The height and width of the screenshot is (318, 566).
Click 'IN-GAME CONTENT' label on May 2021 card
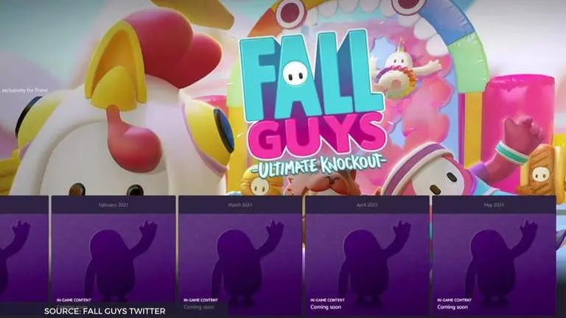(x=455, y=300)
